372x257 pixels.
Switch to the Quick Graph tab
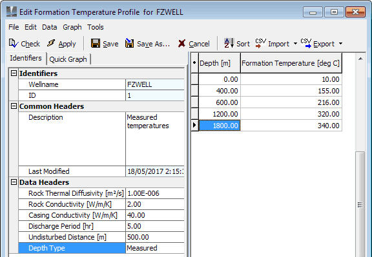click(68, 59)
